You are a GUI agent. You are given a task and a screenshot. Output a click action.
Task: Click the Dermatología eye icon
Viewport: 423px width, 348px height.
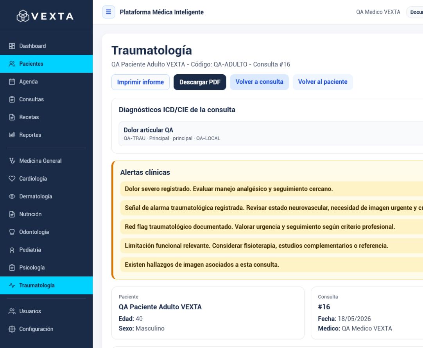(12, 196)
